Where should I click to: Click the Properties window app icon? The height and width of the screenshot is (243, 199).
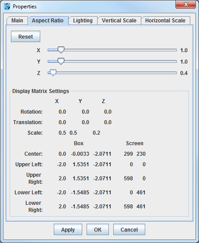pos(7,7)
